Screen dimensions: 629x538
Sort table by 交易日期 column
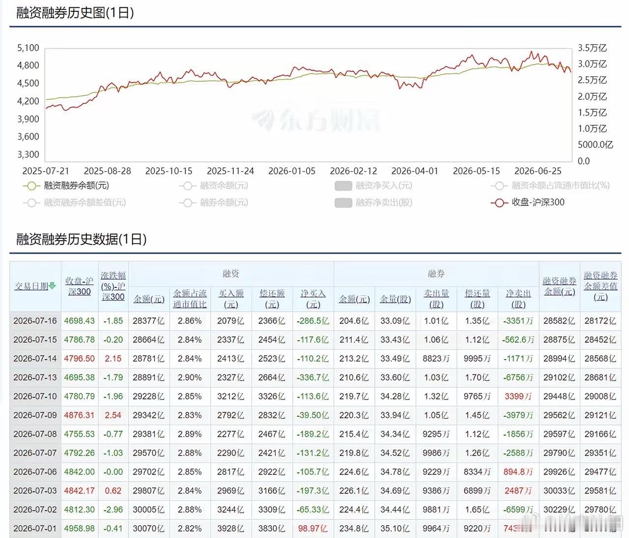point(32,286)
